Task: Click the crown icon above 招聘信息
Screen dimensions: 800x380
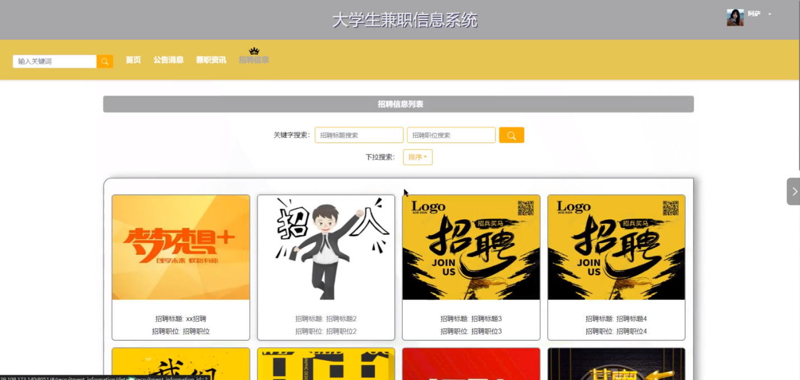Action: (x=254, y=51)
